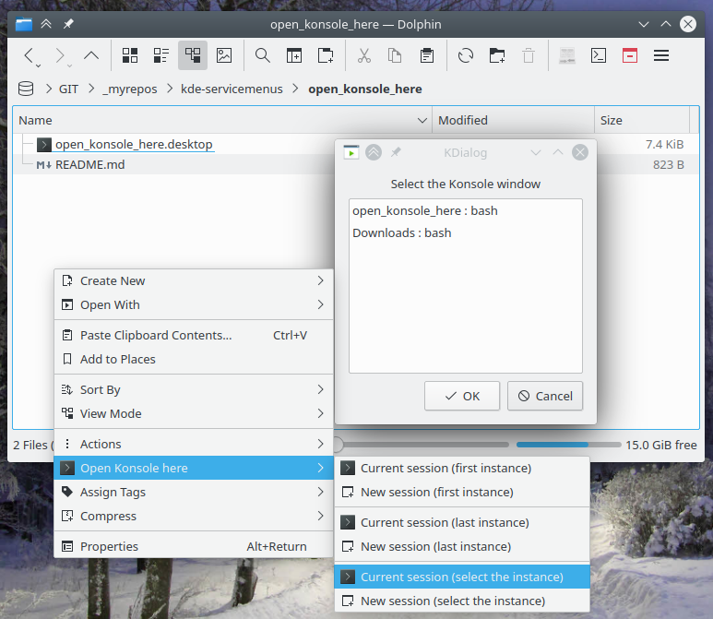Click the '15.0 GiB free' status text
Screen dimensions: 713x619
tap(660, 445)
